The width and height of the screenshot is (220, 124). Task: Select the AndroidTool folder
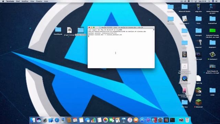pyautogui.click(x=212, y=20)
